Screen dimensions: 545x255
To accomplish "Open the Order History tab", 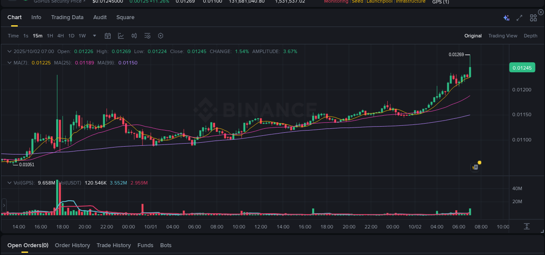I will tap(72, 245).
